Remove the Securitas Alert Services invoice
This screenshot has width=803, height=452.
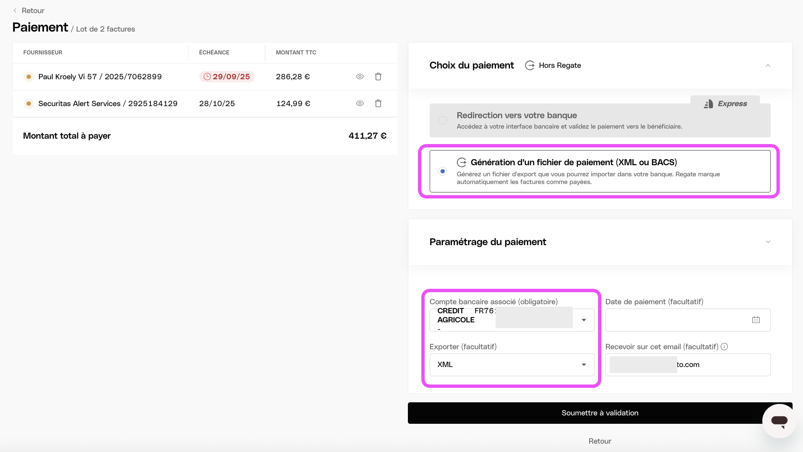[x=378, y=103]
